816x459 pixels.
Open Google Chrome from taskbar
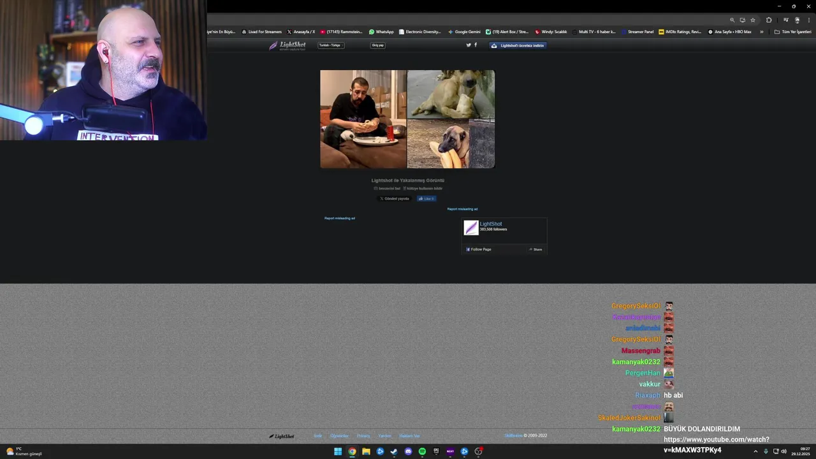352,451
